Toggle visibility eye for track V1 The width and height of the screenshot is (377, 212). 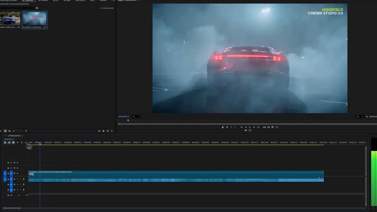tap(18, 173)
